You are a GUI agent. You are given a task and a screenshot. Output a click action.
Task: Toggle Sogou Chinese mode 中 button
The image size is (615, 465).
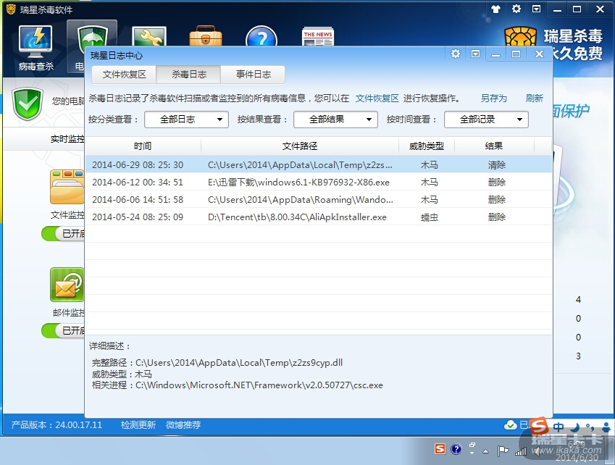[558, 427]
